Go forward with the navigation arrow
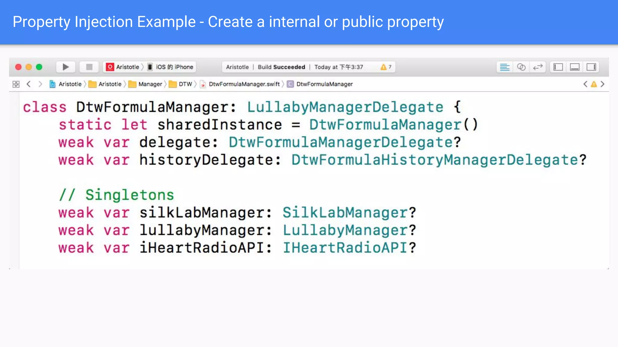618x347 pixels. click(40, 84)
